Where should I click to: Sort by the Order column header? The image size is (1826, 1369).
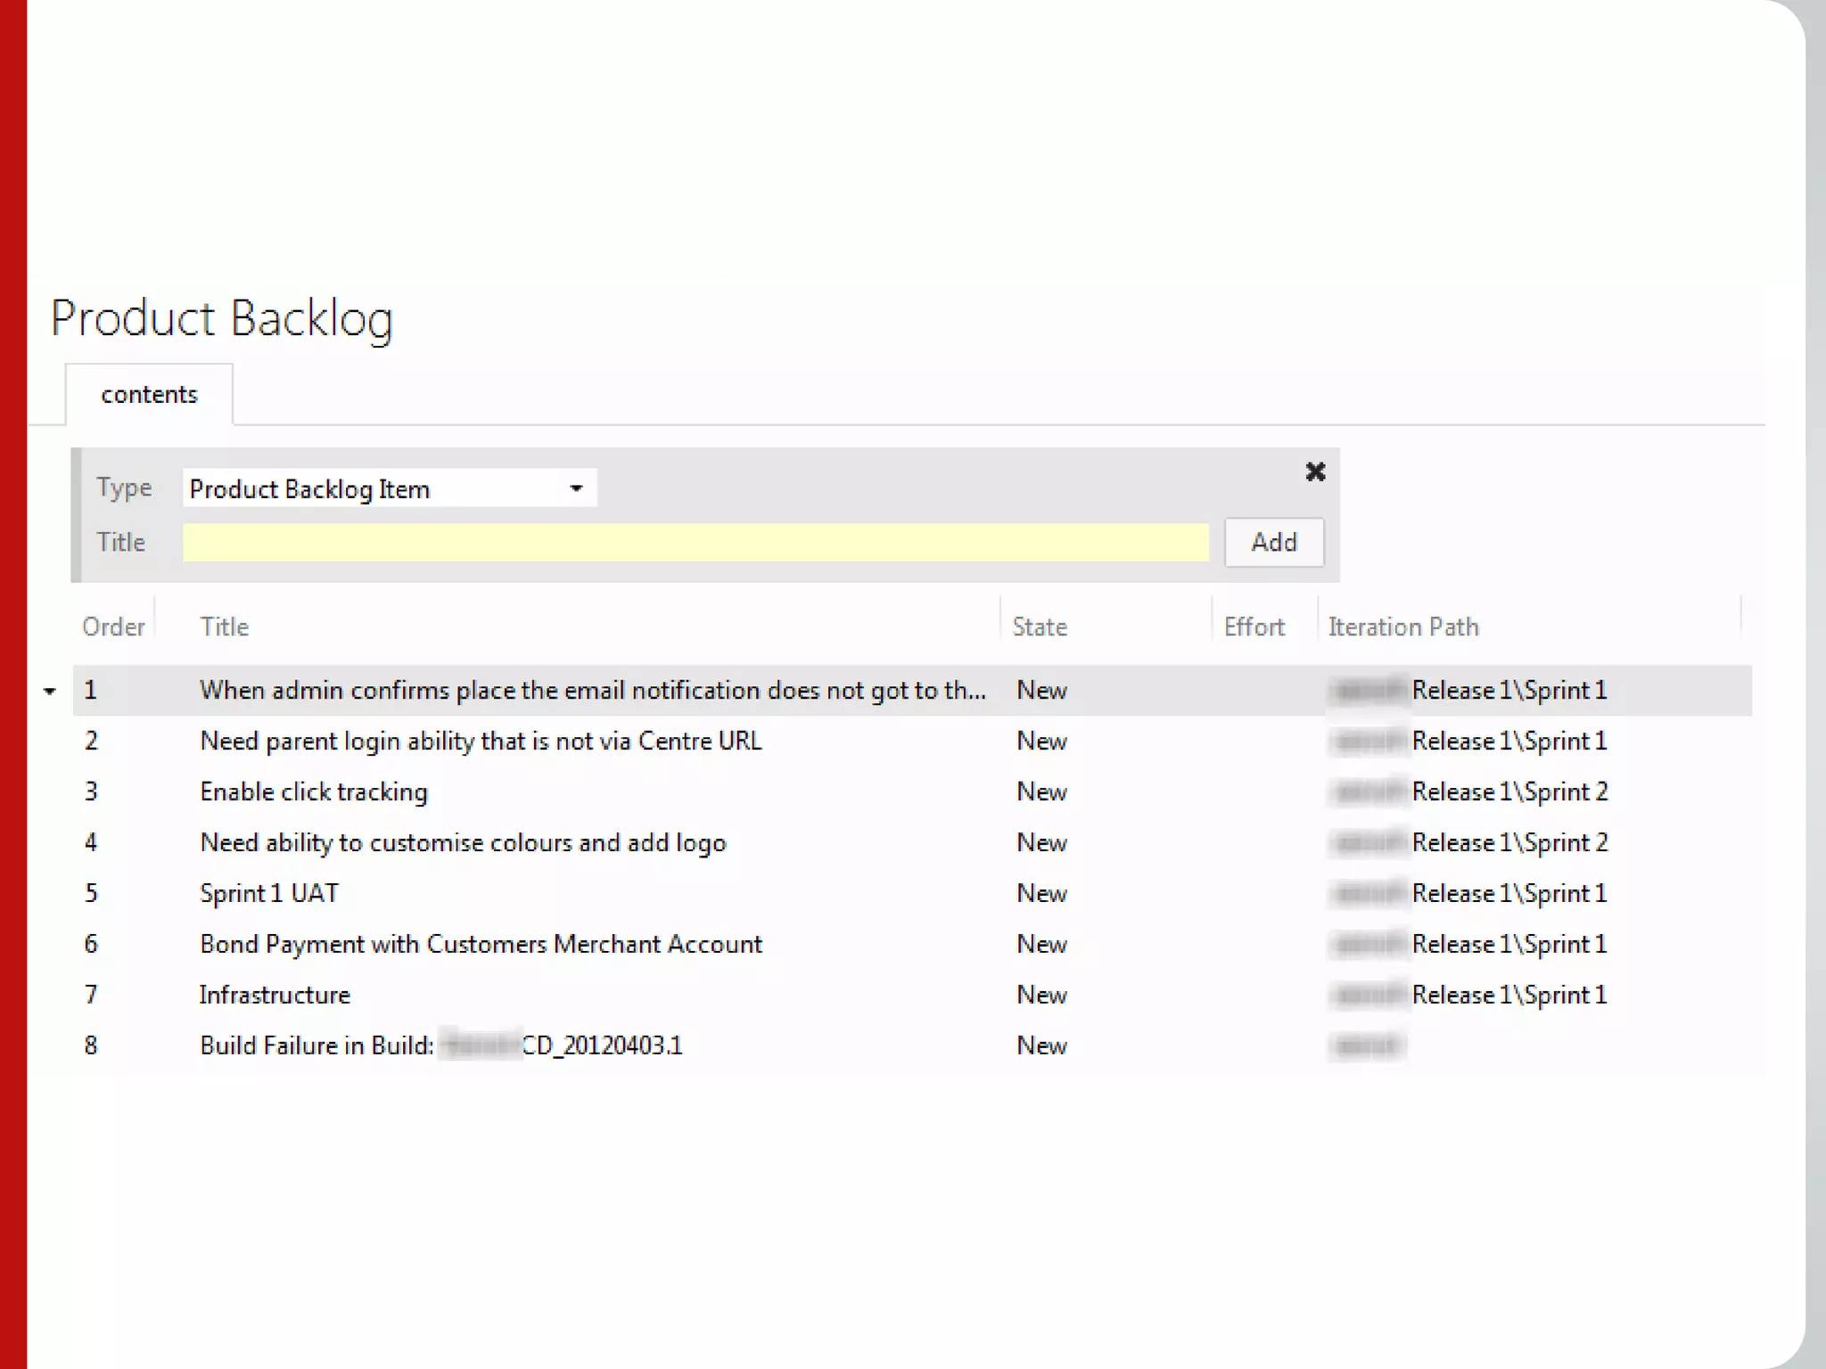point(113,627)
